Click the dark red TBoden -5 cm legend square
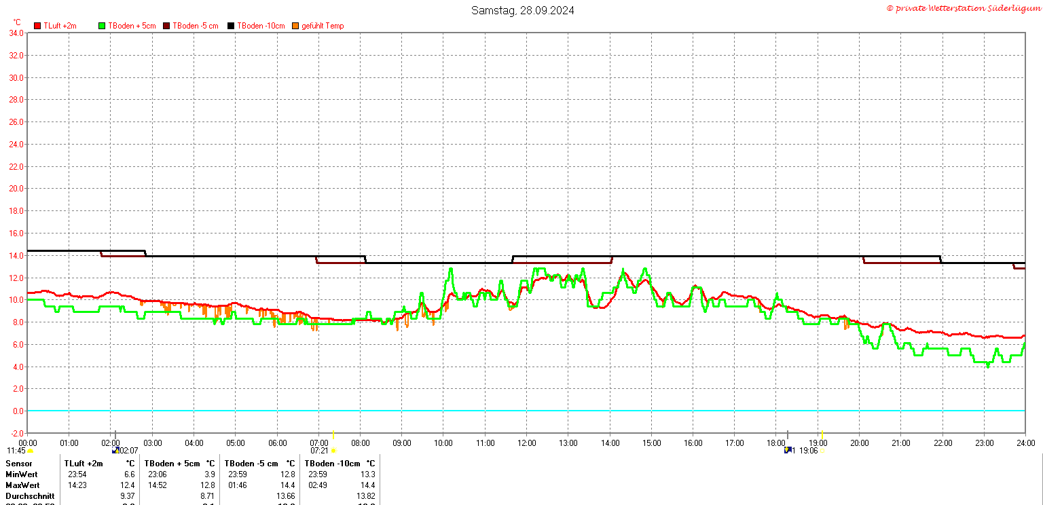Screen dimensions: 1043x505 point(166,26)
